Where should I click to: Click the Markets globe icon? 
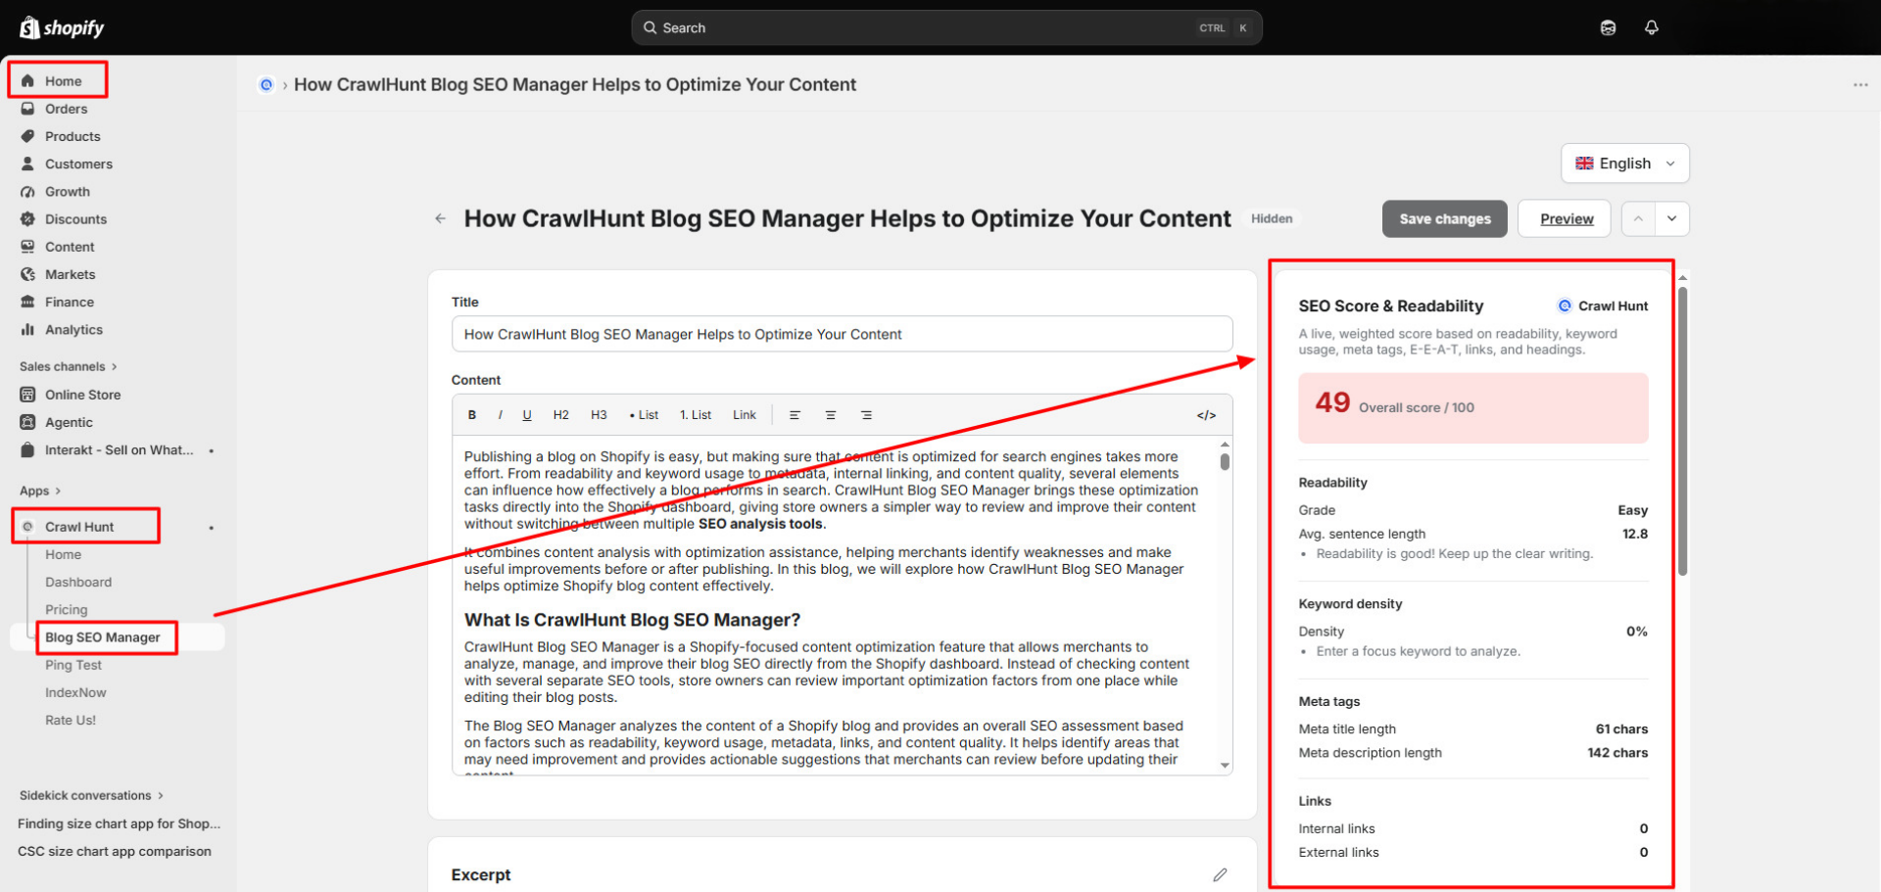tap(27, 274)
